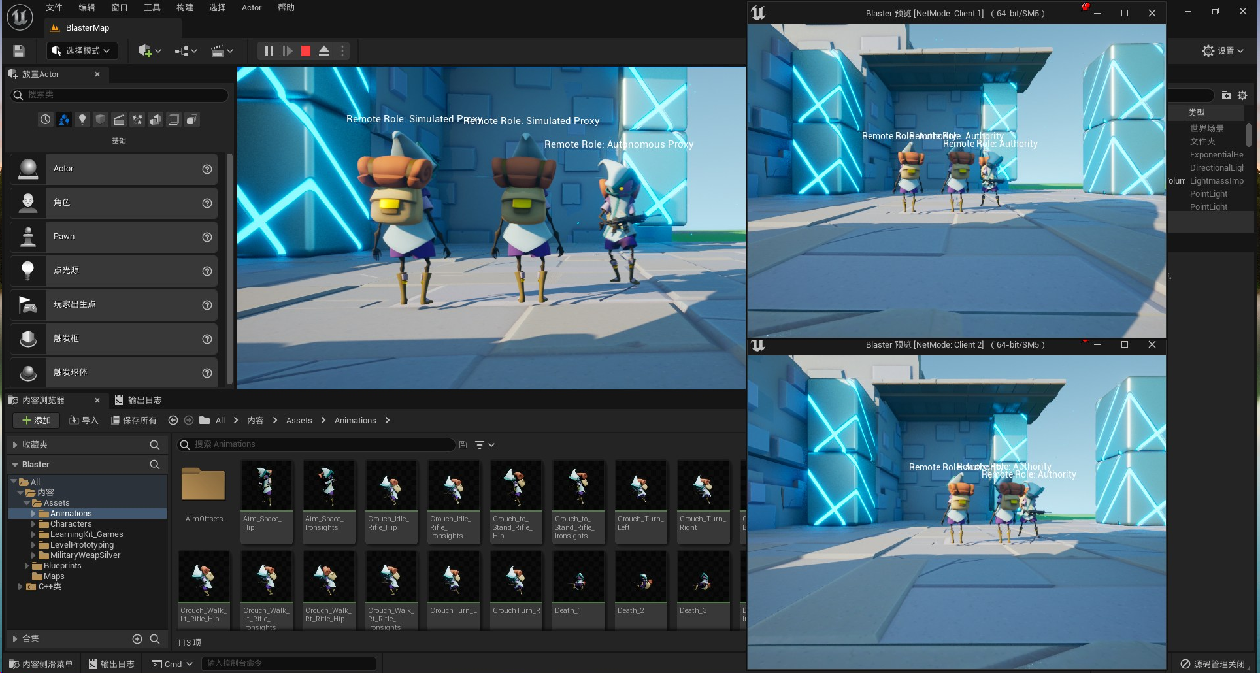
Task: Expand the chevron after Animations breadcrumb
Action: click(x=388, y=420)
